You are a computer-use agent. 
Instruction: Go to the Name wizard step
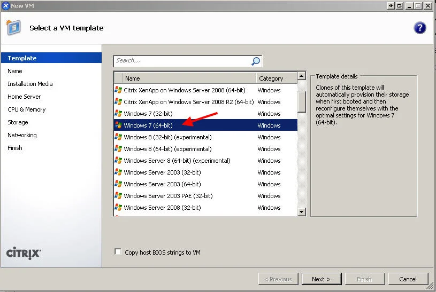15,71
